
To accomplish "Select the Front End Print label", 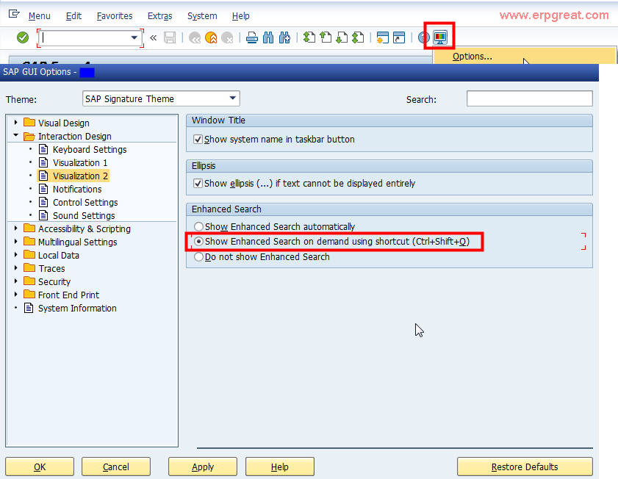I will pyautogui.click(x=68, y=295).
